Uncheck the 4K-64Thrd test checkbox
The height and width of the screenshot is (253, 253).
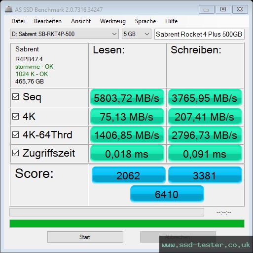(15, 135)
